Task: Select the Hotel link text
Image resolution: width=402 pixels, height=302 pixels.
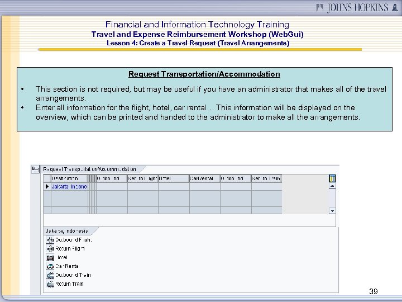Action: pos(62,257)
